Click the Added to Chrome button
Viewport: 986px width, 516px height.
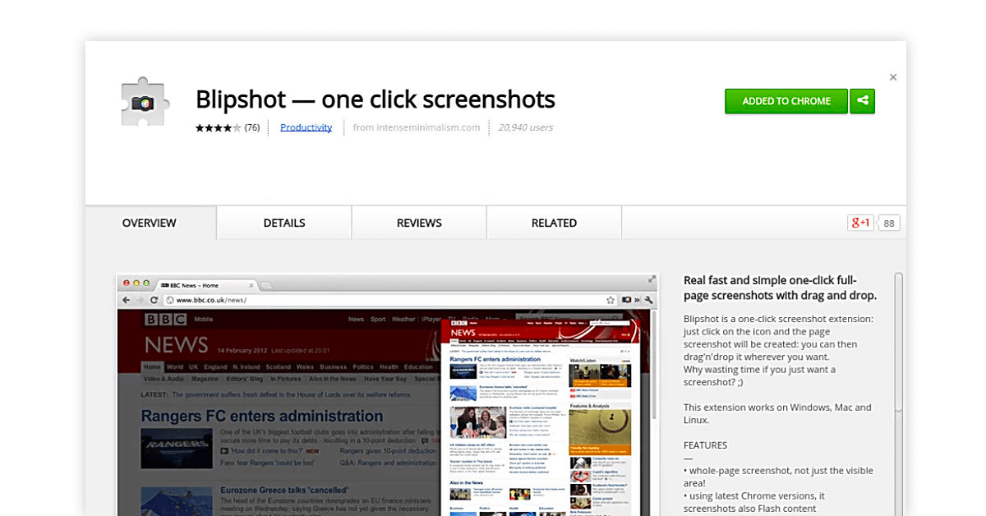tap(786, 101)
